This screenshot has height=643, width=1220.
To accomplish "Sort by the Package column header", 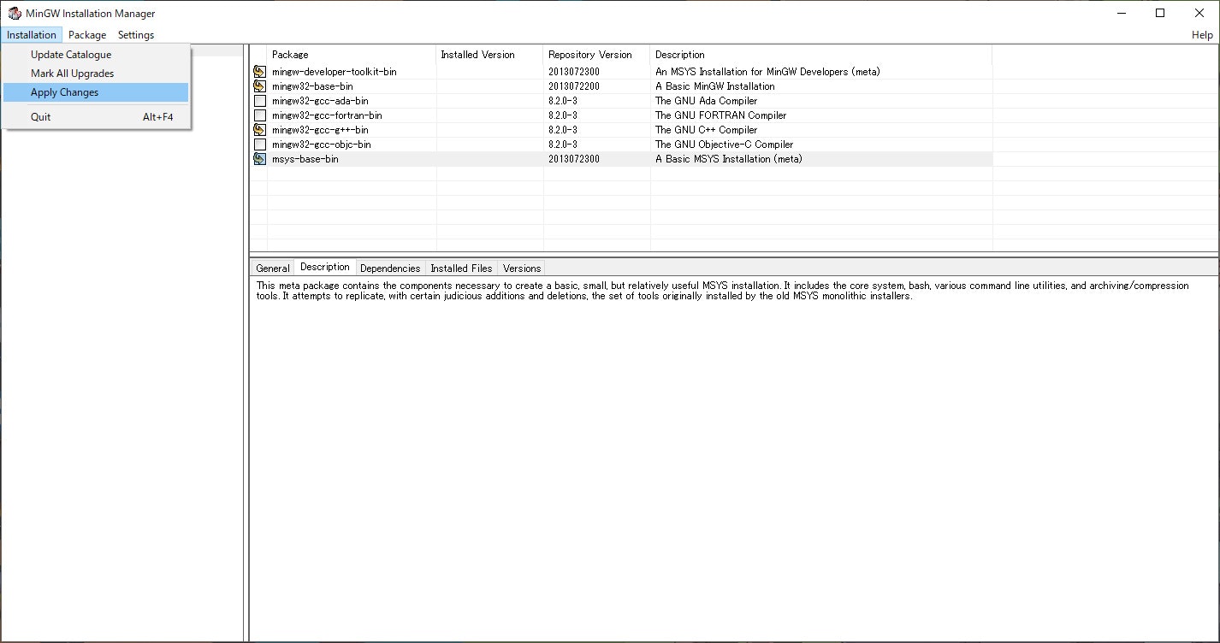I will [352, 55].
